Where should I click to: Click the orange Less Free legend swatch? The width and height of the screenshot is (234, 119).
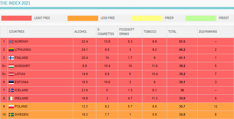pos(83,18)
